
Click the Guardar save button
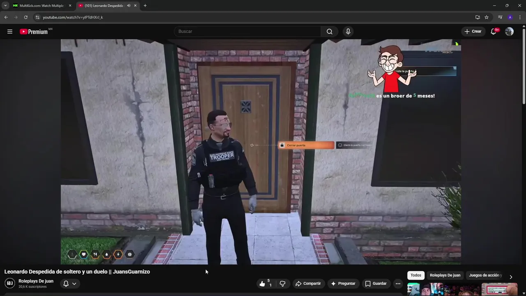click(376, 284)
